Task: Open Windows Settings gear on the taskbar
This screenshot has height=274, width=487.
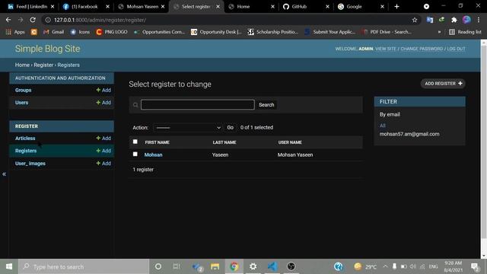Action: click(x=253, y=266)
